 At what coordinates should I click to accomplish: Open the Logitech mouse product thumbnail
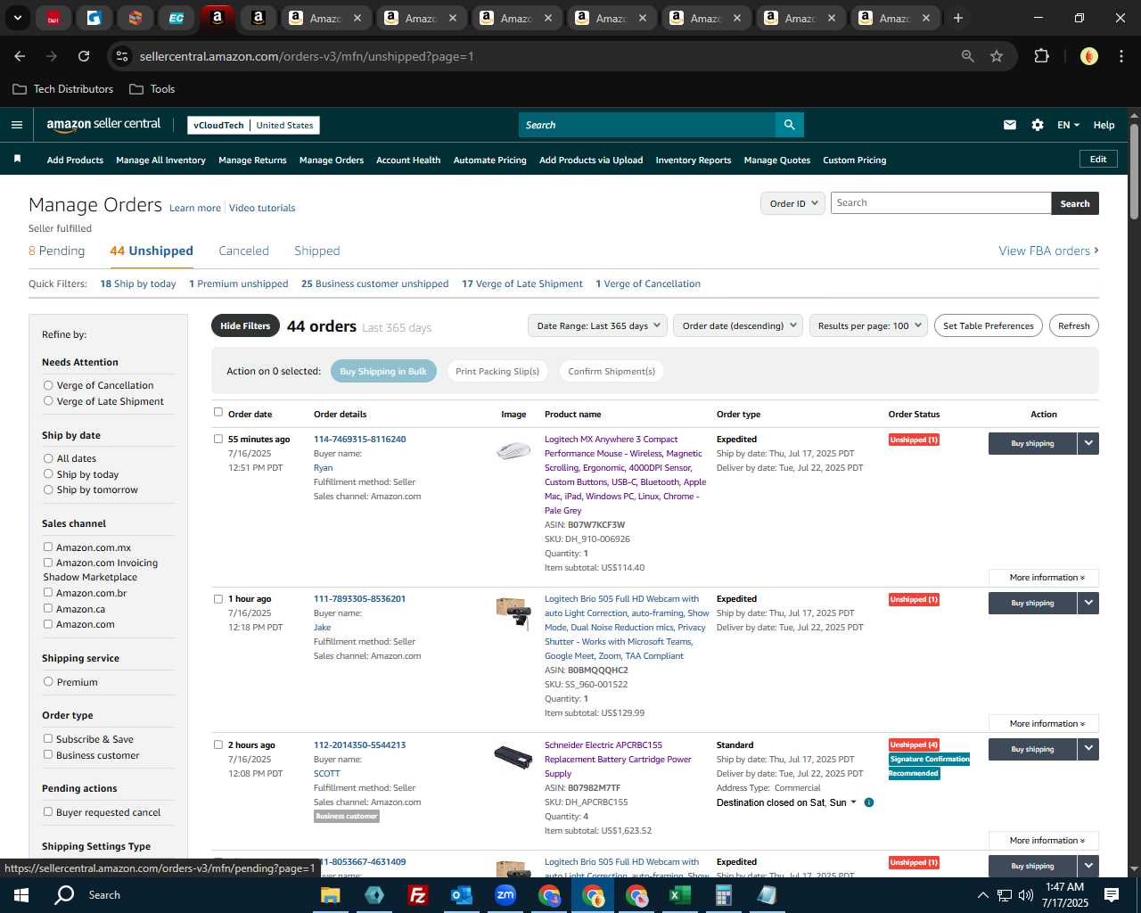click(x=513, y=450)
